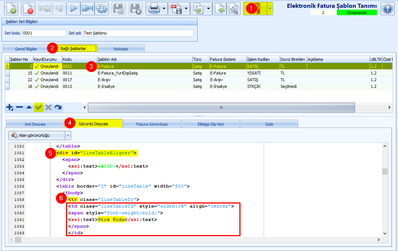Switch to the Noktalar tab
This screenshot has width=398, height=251.
(x=121, y=49)
